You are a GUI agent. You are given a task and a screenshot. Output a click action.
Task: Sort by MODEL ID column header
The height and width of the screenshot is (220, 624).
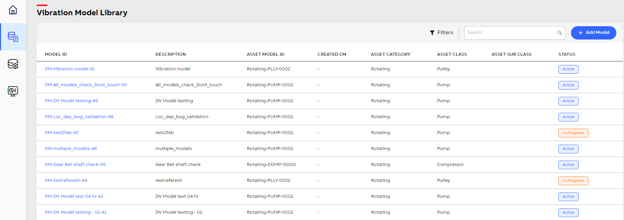pos(56,54)
